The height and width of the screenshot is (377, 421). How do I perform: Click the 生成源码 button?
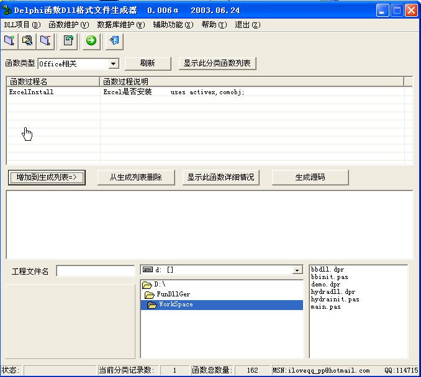(x=310, y=177)
